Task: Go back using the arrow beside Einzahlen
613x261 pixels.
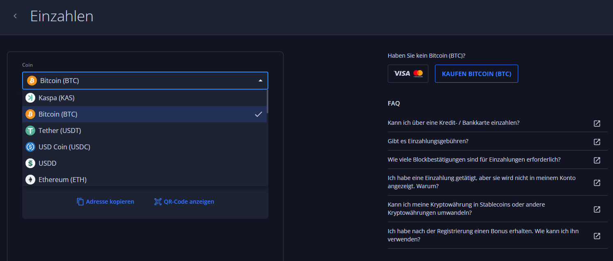Action: pyautogui.click(x=15, y=16)
